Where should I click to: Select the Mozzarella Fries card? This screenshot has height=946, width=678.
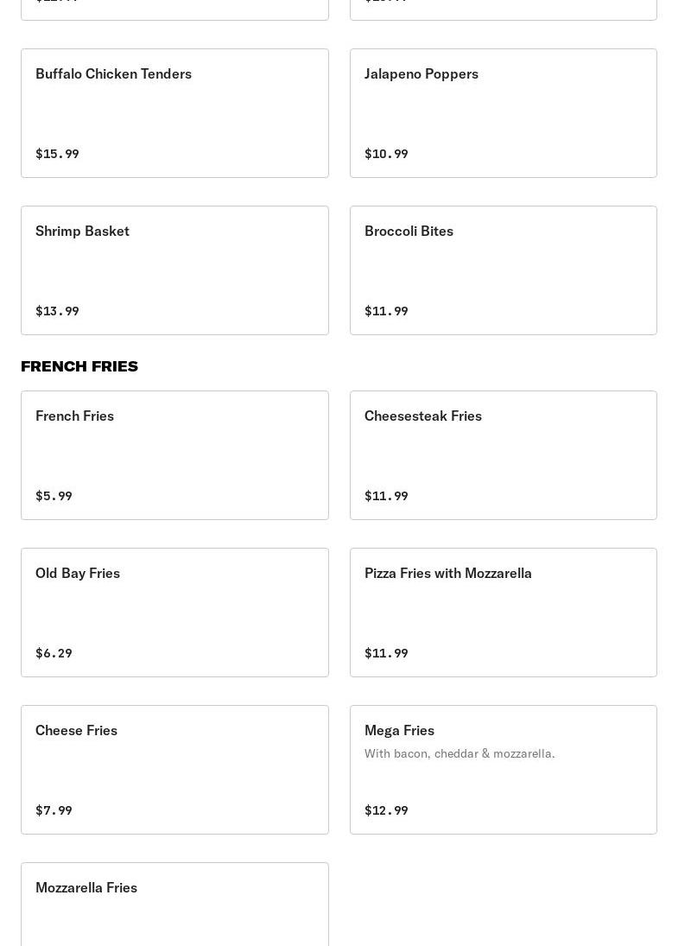174,904
